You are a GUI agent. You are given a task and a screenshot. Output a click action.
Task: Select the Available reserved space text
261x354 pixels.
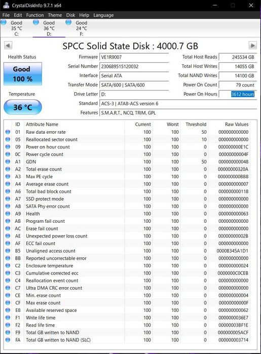(x=51, y=310)
